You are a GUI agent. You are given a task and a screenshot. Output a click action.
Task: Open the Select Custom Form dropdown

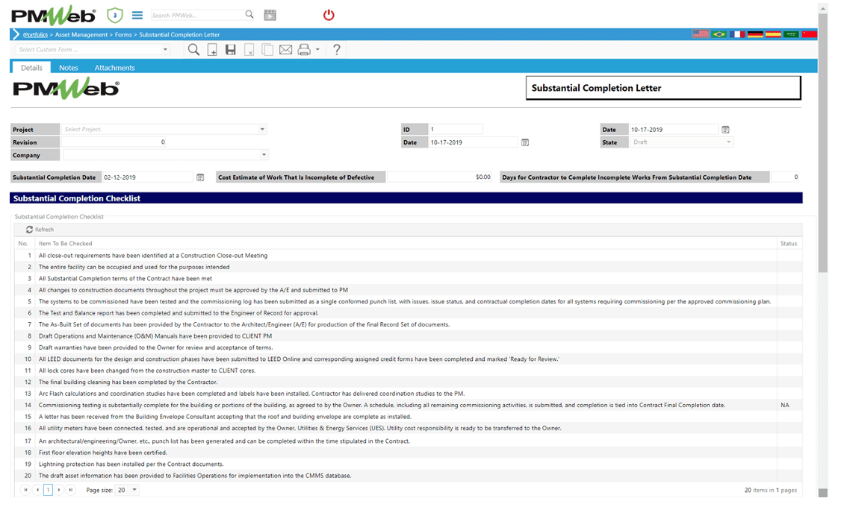click(165, 49)
